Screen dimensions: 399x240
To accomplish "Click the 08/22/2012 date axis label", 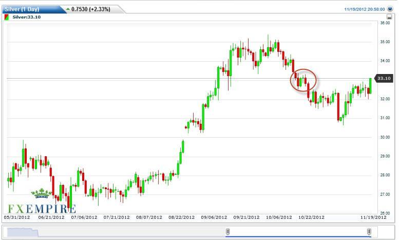I will [181, 217].
